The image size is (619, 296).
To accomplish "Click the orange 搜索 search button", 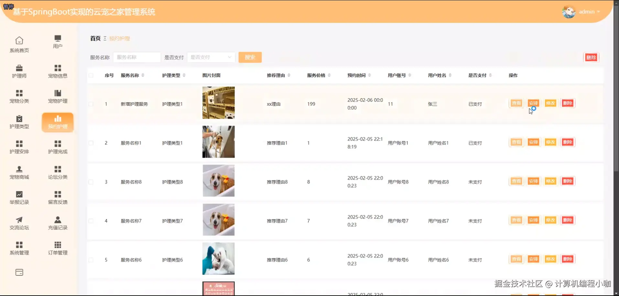I will [250, 57].
